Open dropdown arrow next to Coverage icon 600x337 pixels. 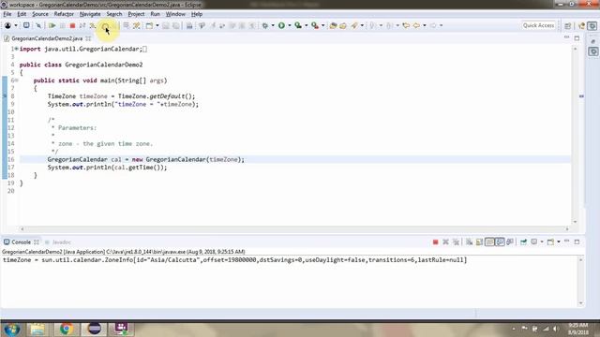(x=307, y=25)
